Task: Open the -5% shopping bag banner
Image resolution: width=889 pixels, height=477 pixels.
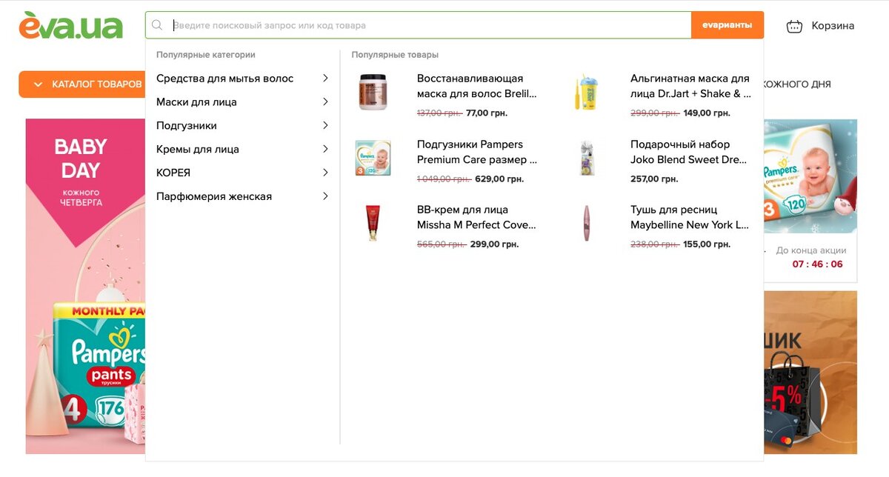Action: click(x=810, y=372)
